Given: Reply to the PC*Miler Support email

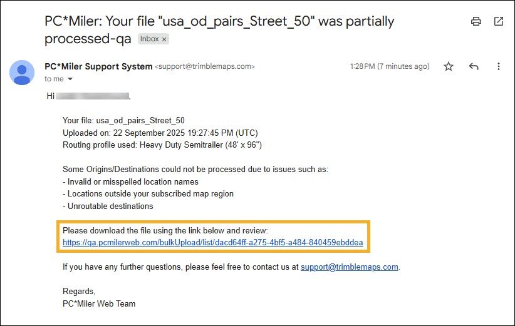Looking at the screenshot, I should point(474,66).
